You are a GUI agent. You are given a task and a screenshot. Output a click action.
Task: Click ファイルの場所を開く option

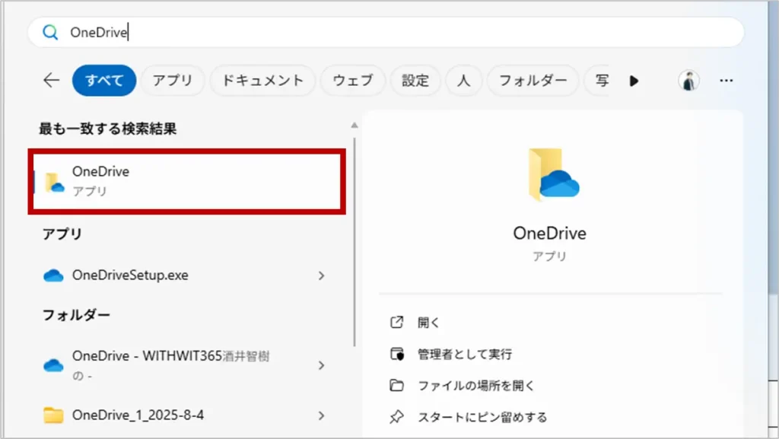point(476,386)
